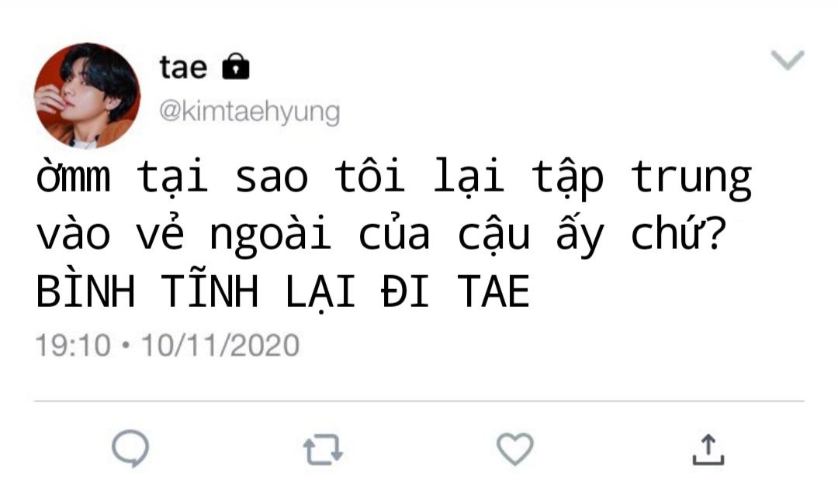Expand more actions using the down chevron

pyautogui.click(x=788, y=59)
